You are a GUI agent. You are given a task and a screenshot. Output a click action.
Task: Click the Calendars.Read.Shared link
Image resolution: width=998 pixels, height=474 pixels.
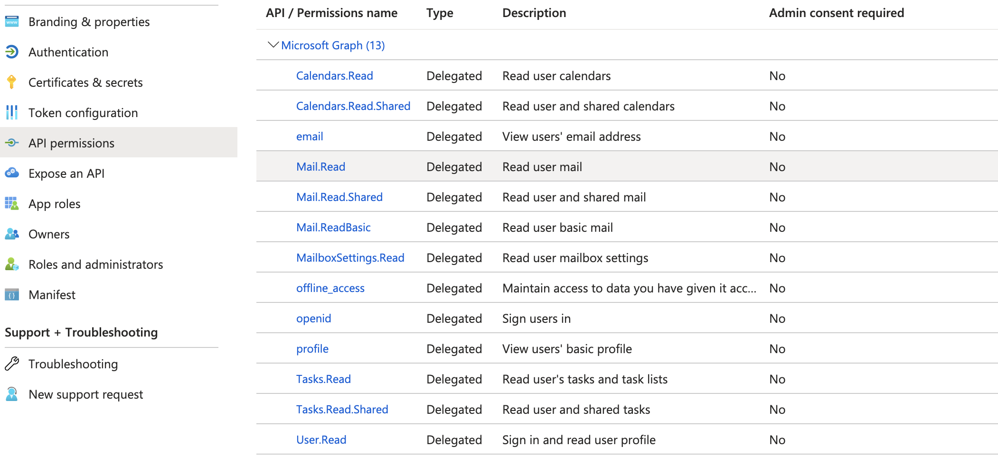coord(353,106)
